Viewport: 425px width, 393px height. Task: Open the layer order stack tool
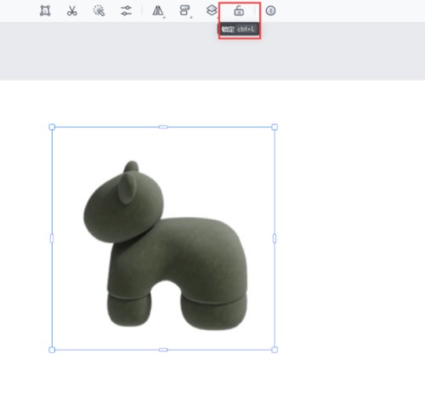coord(212,11)
